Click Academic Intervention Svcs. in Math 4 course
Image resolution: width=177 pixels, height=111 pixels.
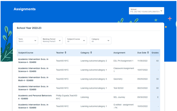pyautogui.click(x=33, y=79)
